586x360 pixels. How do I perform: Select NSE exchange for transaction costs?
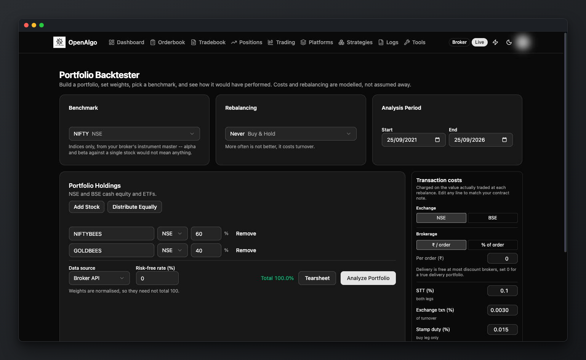(441, 218)
